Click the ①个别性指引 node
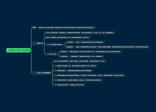Viewport: 156px width, 112px height. click(x=70, y=42)
